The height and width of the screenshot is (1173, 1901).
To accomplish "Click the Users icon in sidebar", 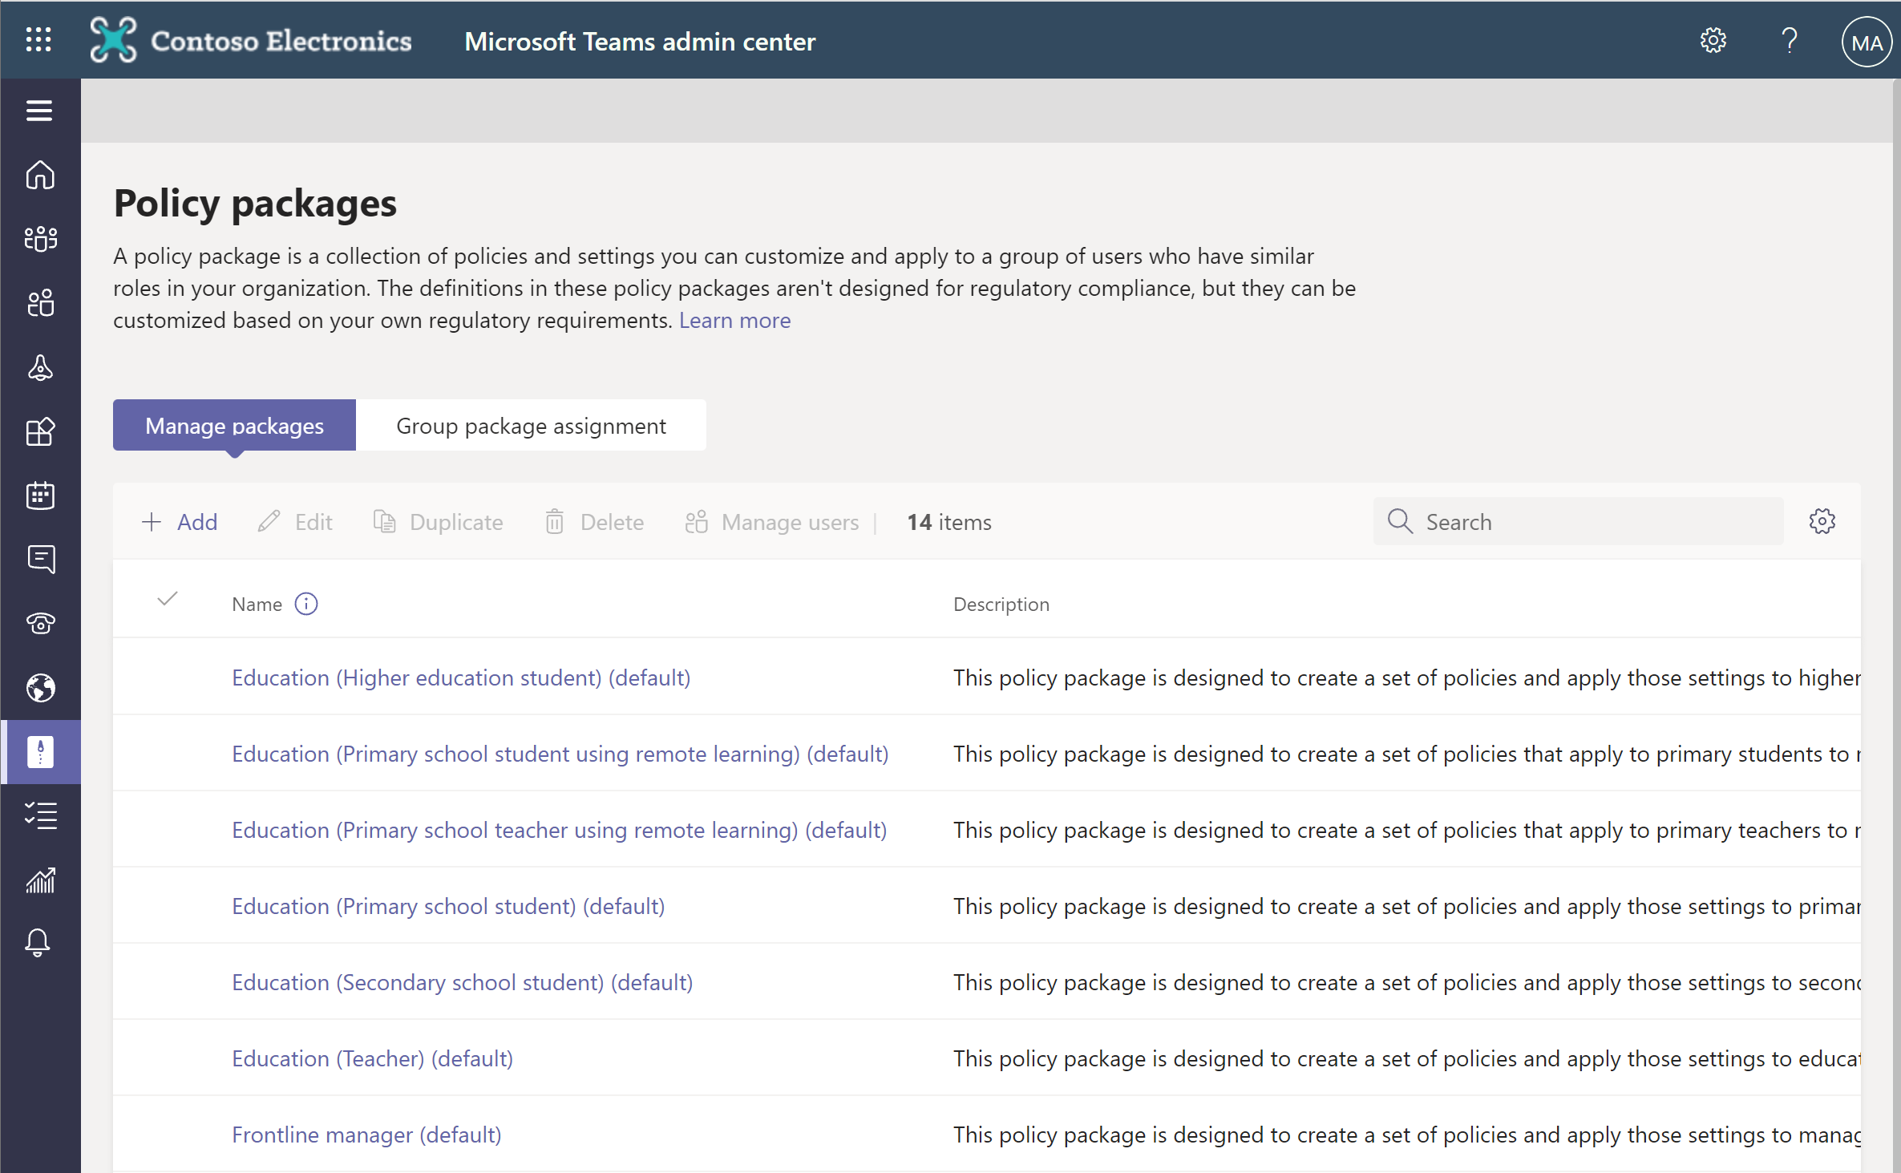I will click(x=39, y=303).
